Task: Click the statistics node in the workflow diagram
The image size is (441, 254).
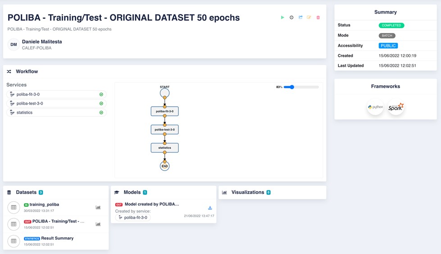Action: 164,148
